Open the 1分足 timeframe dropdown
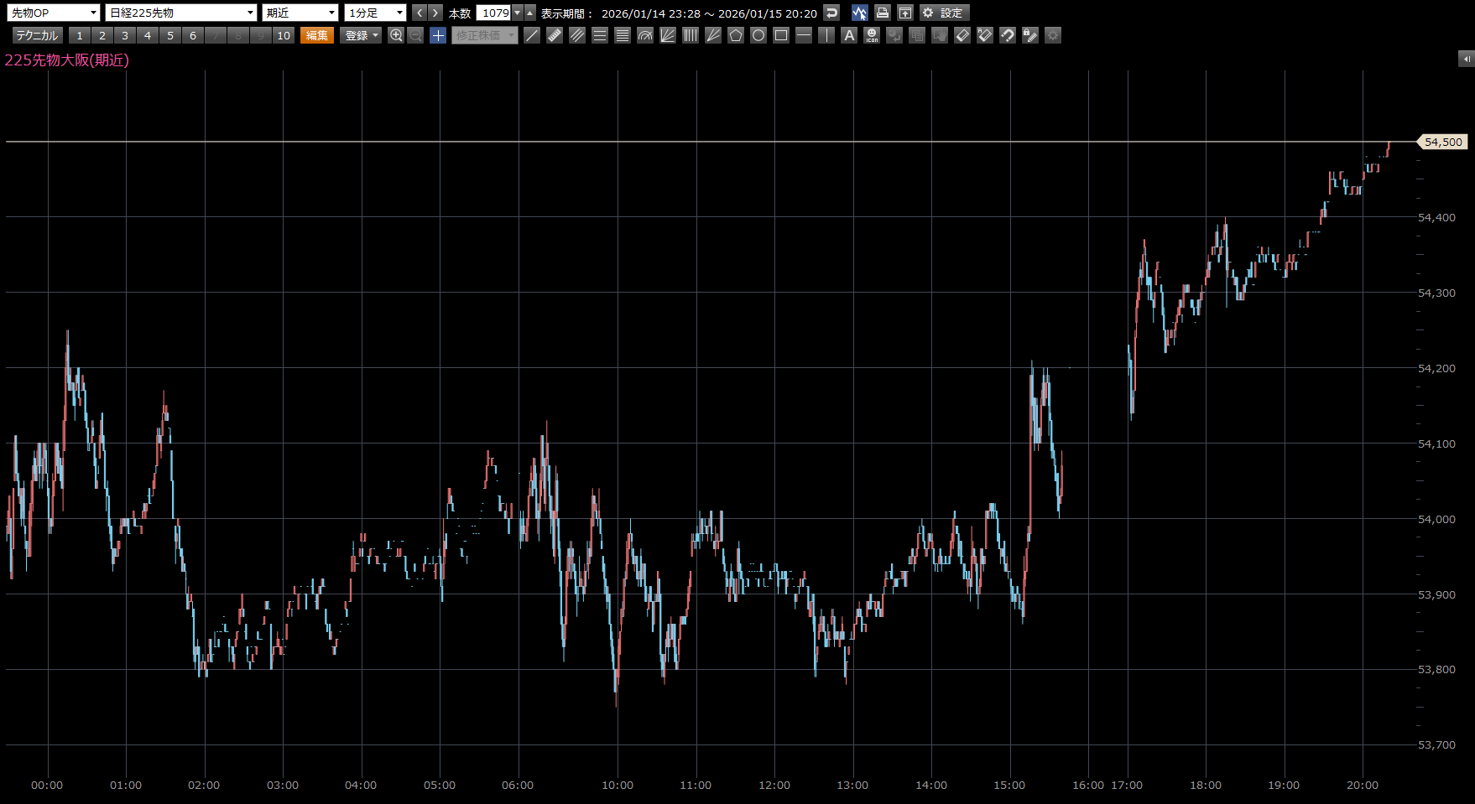The width and height of the screenshot is (1475, 804). pyautogui.click(x=375, y=13)
